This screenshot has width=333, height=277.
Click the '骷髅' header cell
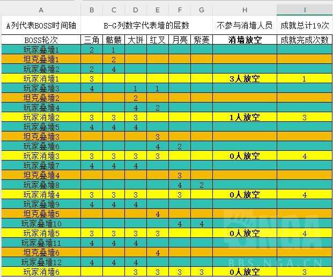click(x=114, y=40)
